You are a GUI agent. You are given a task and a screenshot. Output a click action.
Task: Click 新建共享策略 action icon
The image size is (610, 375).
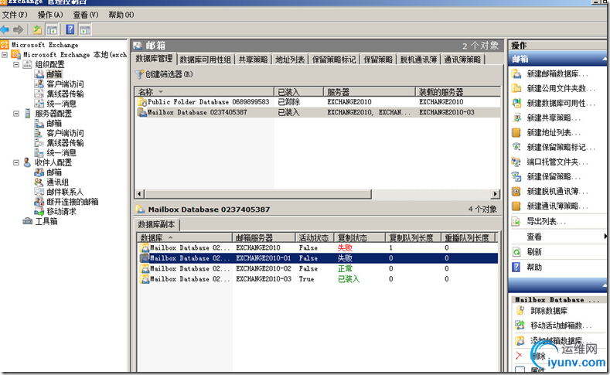pyautogui.click(x=516, y=118)
